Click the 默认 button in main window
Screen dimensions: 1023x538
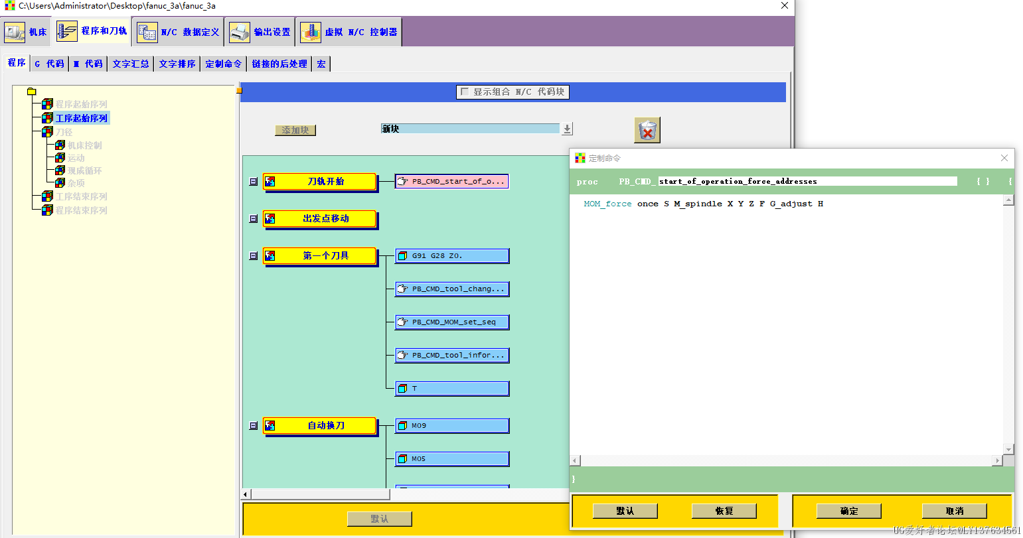[x=380, y=519]
